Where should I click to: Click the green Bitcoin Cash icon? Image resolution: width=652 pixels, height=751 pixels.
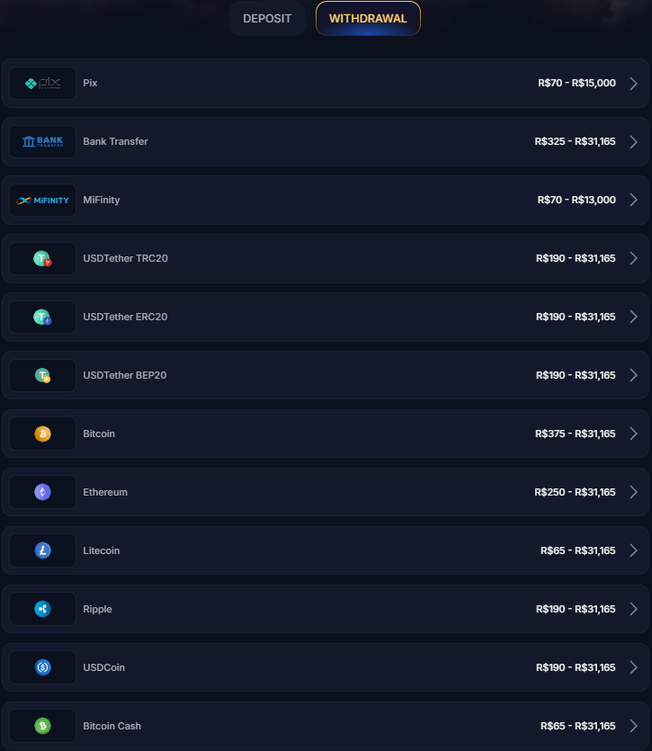click(x=43, y=727)
